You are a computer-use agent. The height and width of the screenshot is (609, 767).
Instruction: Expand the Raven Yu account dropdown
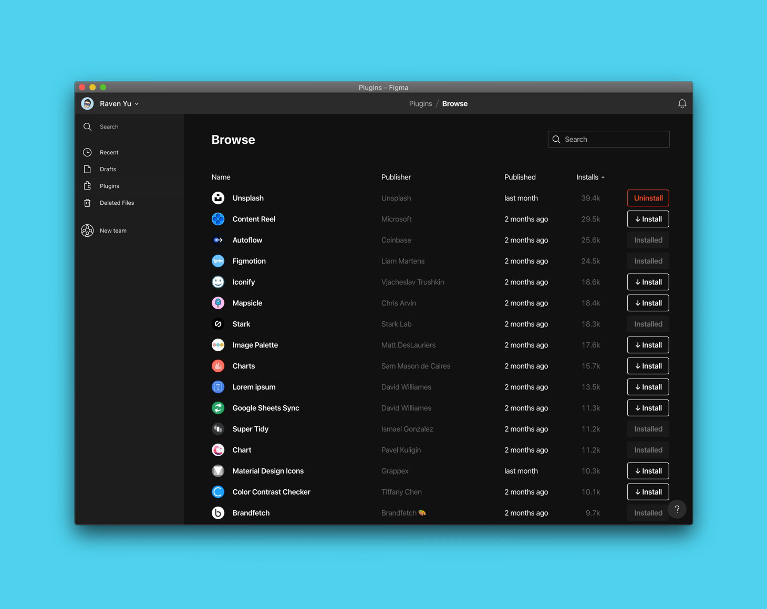click(137, 104)
